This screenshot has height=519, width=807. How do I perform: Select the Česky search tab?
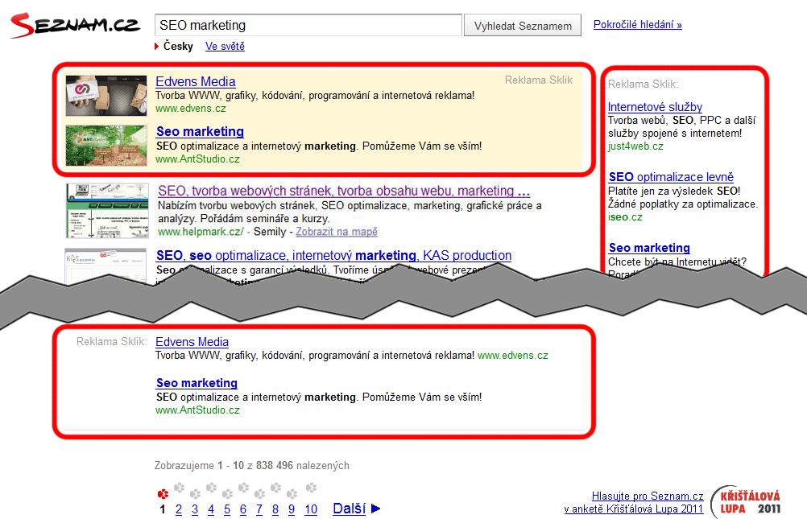click(178, 47)
